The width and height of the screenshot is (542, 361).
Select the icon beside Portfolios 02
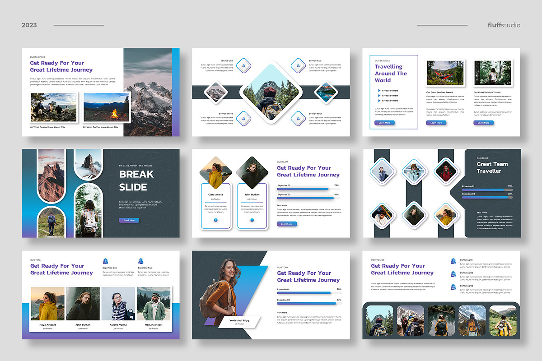[453, 274]
